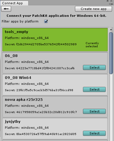Select the 06_08 app

point(94,68)
